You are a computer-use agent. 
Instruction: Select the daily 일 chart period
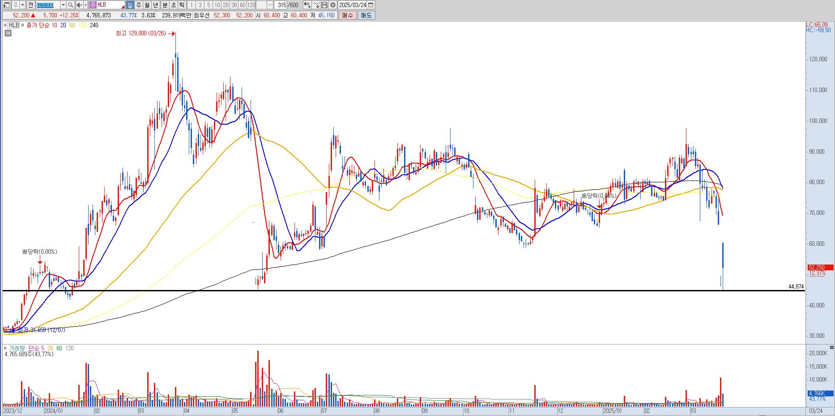(130, 5)
